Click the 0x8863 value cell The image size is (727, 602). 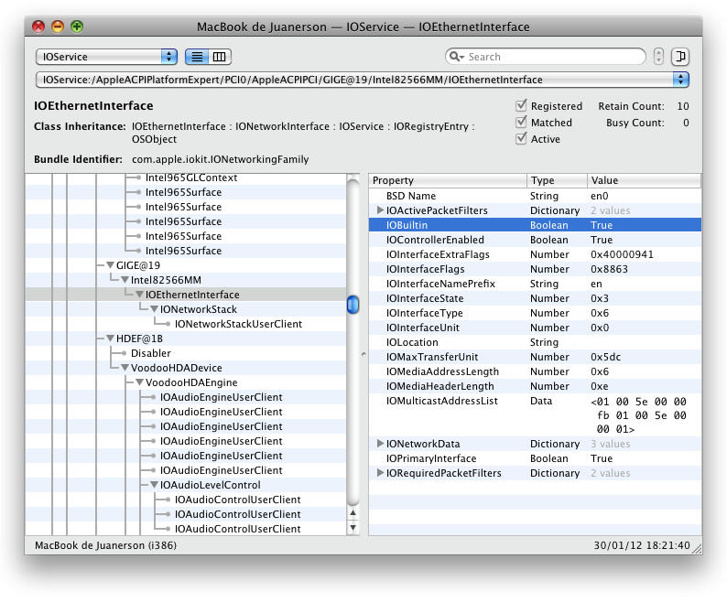609,269
